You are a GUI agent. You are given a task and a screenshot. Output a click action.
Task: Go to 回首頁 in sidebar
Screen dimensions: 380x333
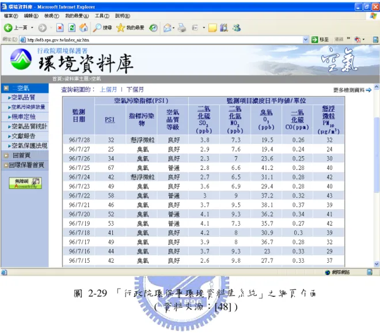pos(21,156)
